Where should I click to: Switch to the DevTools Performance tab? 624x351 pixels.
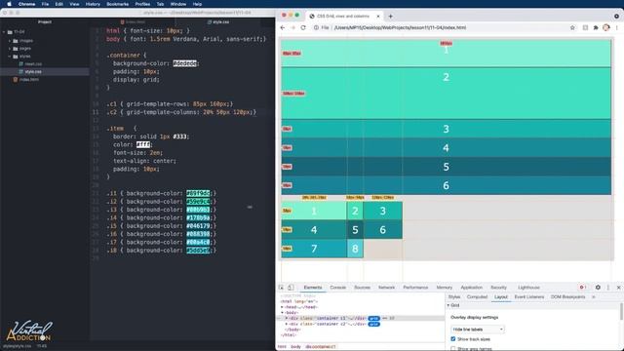tap(415, 288)
